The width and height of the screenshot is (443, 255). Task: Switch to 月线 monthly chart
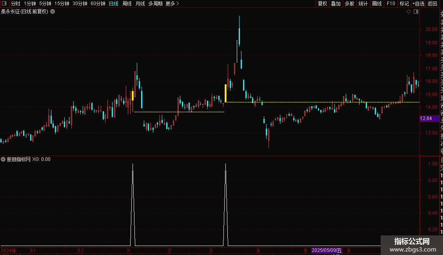point(140,4)
